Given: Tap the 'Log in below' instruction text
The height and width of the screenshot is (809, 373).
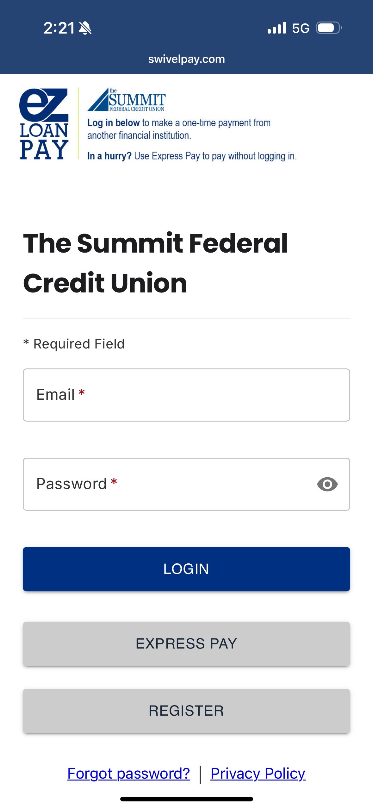Looking at the screenshot, I should [179, 129].
